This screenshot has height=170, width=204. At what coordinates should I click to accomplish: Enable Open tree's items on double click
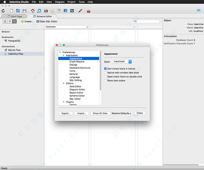click(x=105, y=76)
